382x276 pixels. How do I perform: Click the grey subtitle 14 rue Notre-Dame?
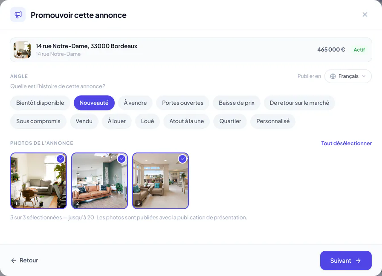click(x=58, y=54)
